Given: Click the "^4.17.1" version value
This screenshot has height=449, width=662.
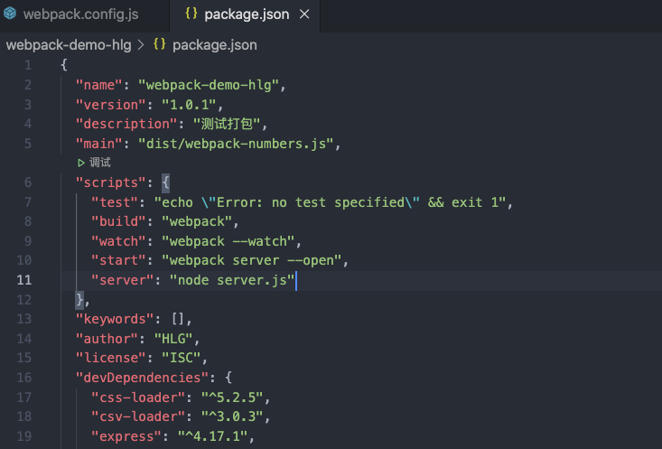Looking at the screenshot, I should (x=212, y=436).
